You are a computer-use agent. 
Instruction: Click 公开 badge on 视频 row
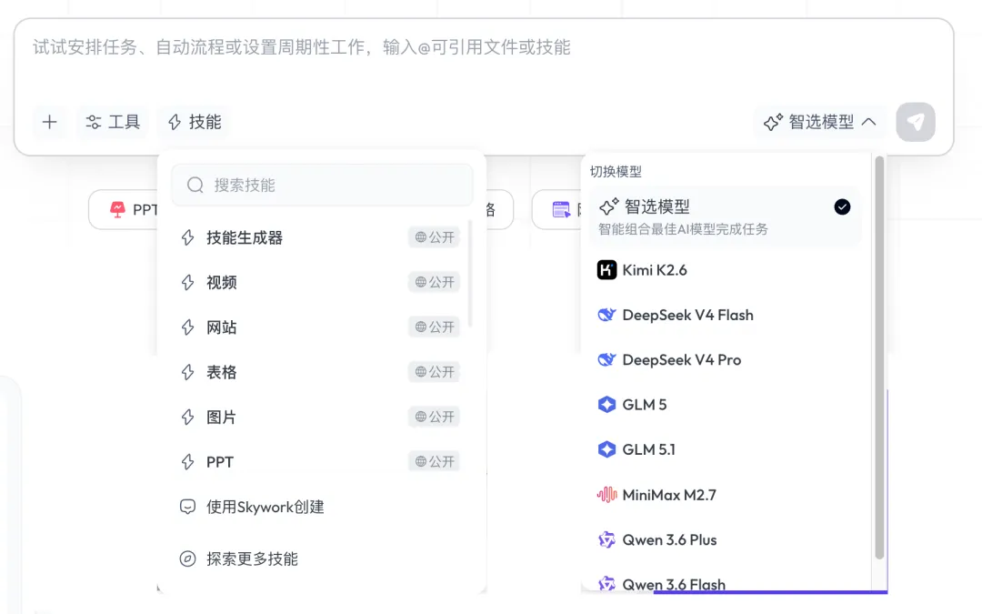(x=435, y=283)
